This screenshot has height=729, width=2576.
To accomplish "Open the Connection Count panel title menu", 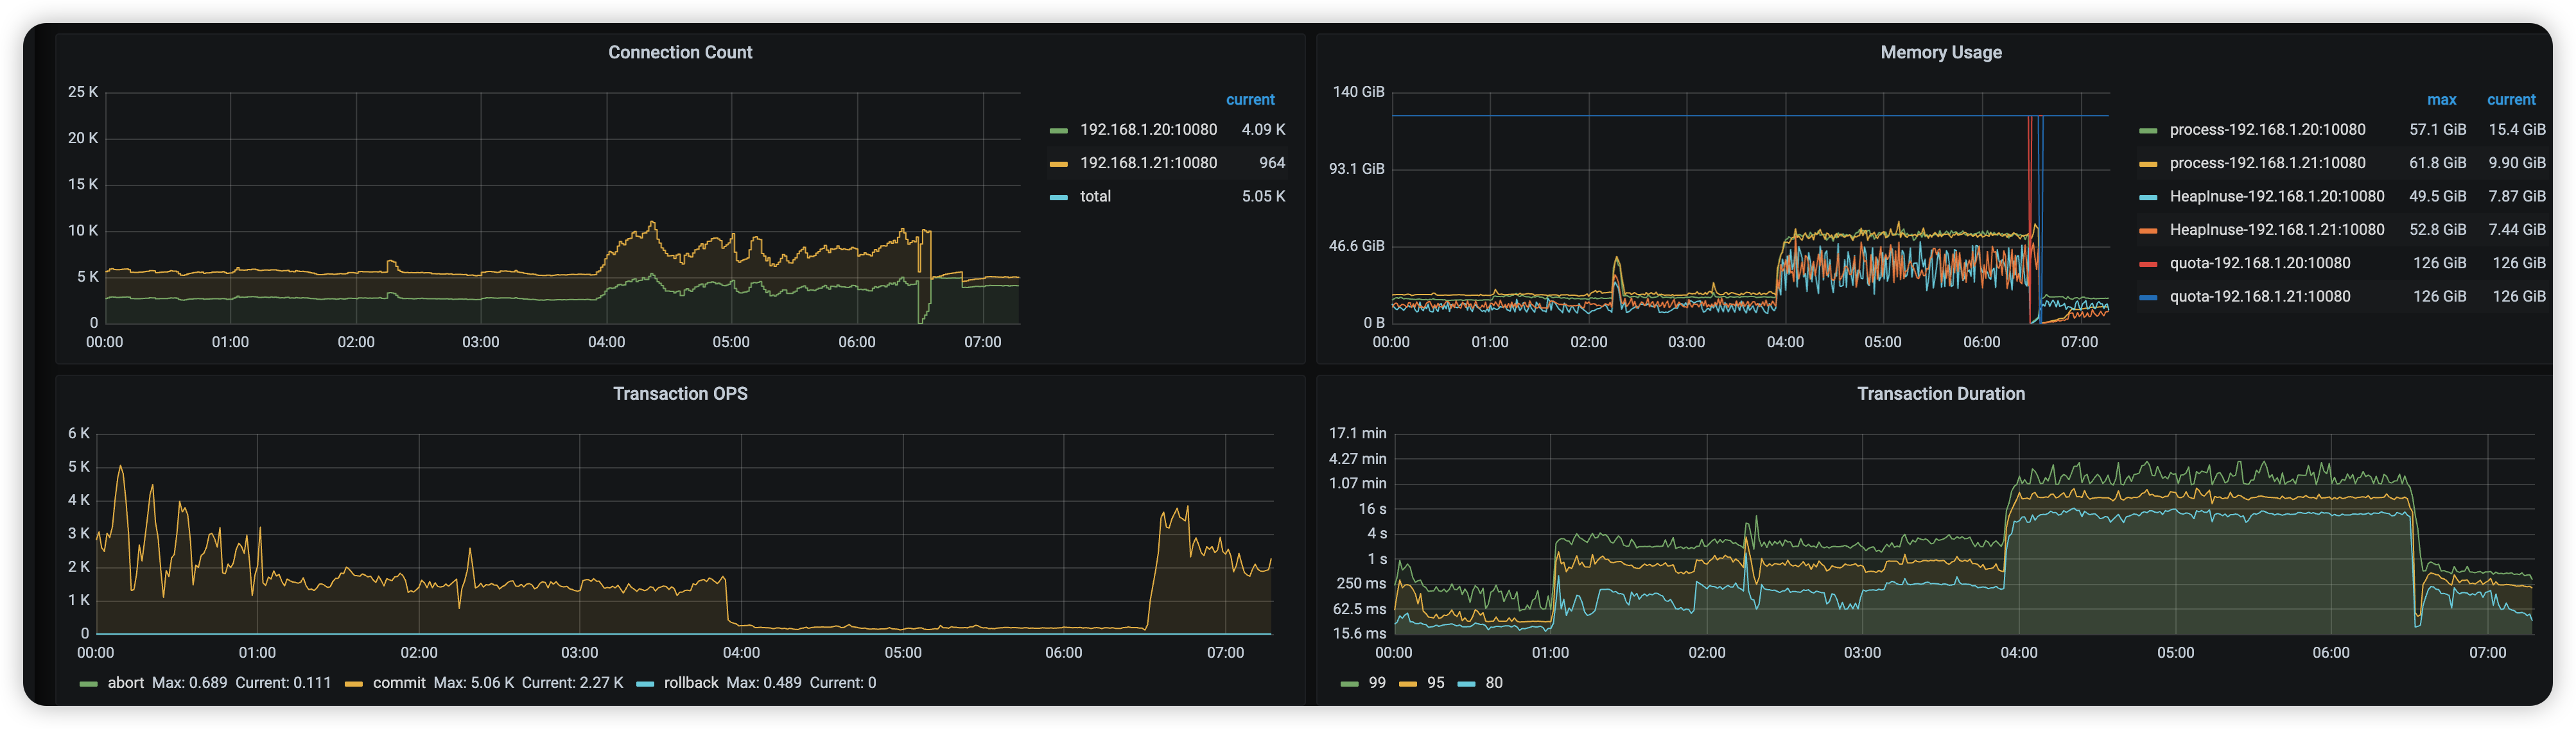I will coord(680,52).
